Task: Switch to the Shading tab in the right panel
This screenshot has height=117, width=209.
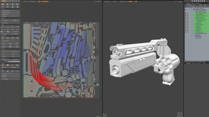Action: tap(193, 3)
